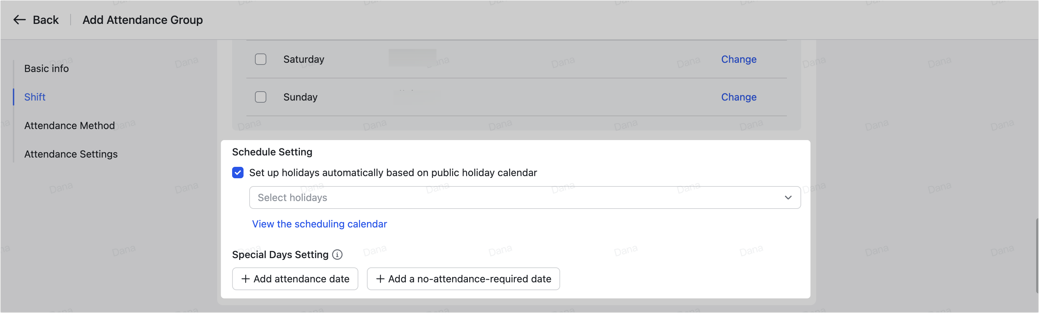Click inside the Select holidays input field
This screenshot has height=313, width=1039.
444,197
